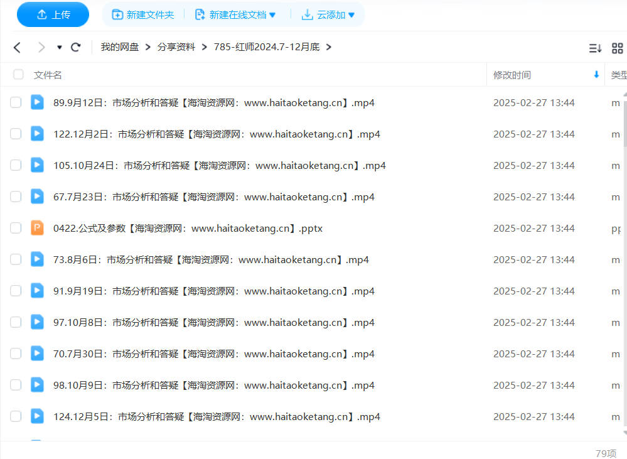627x459 pixels.
Task: Open file 98.10月9日：市场分析和答疑 mp4
Action: 214,386
